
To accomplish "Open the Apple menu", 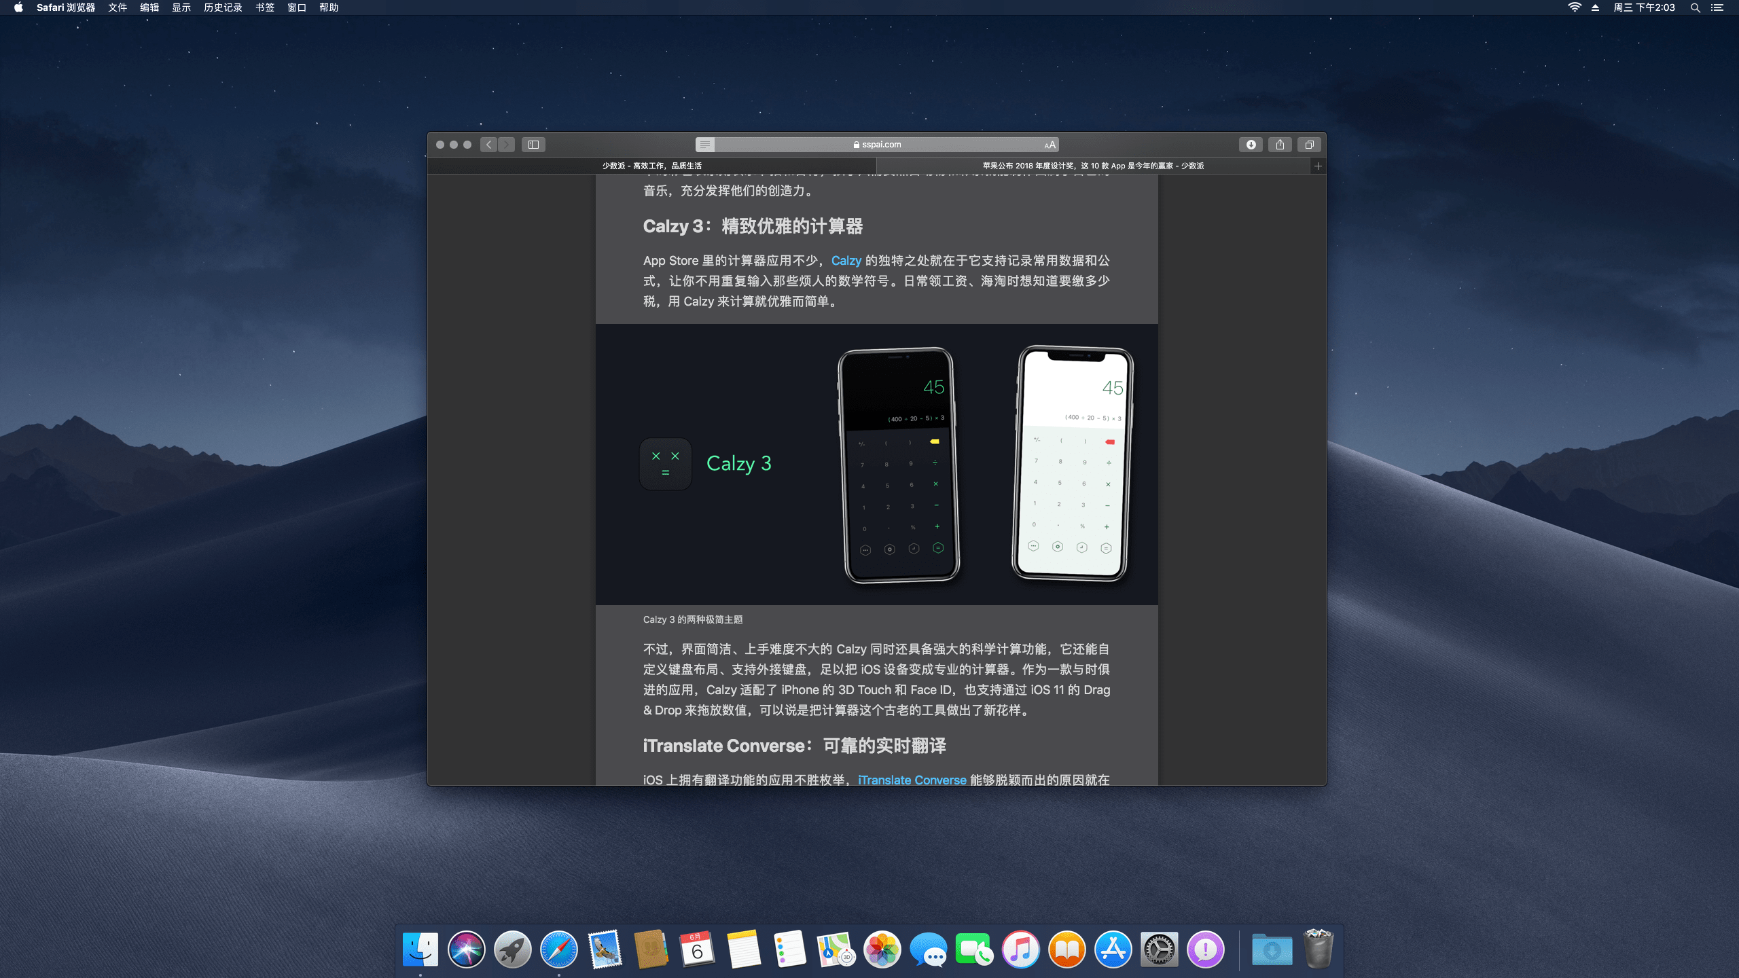I will click(x=18, y=7).
